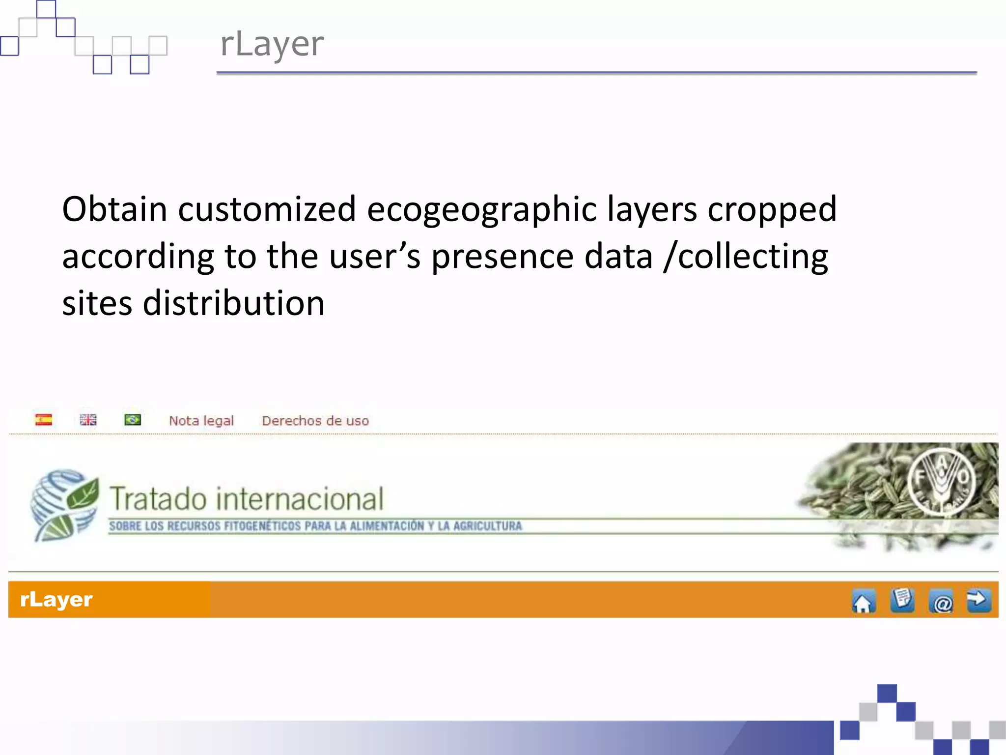1006x755 pixels.
Task: Click the FAO emblem logo
Action: [x=941, y=482]
